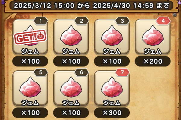Viewport: 181px width, 120px height.
Task: Select the ×300 quantity label
Action: (x=112, y=113)
